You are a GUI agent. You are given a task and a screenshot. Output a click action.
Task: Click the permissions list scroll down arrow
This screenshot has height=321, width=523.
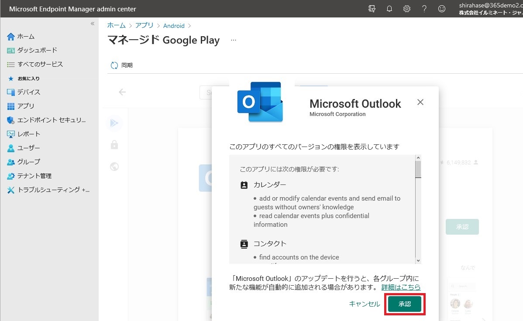418,261
